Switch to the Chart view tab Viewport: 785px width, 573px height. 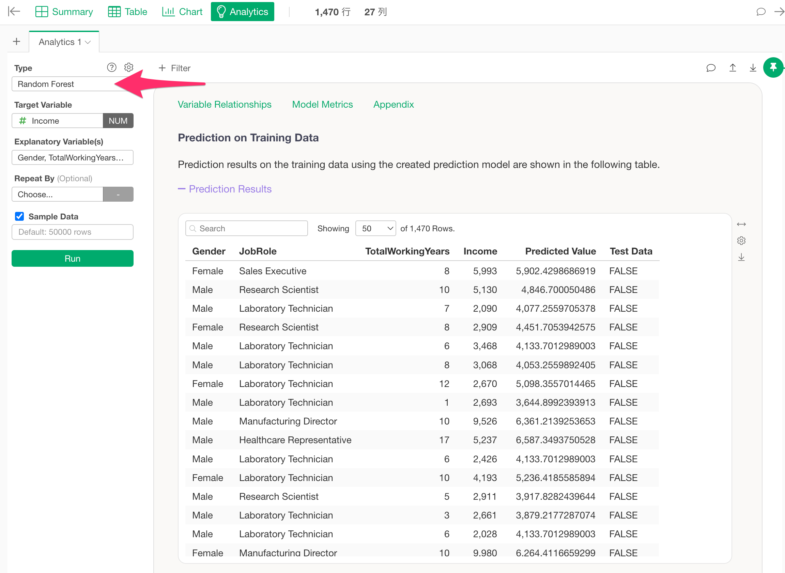[x=182, y=12]
